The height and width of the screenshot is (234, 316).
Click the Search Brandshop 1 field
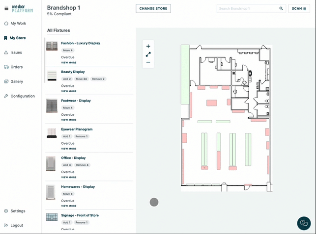click(247, 8)
